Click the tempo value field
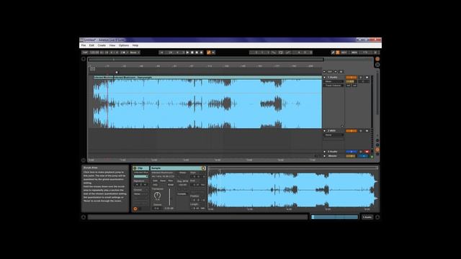Viewport: 461px width, 259px height. pos(94,53)
